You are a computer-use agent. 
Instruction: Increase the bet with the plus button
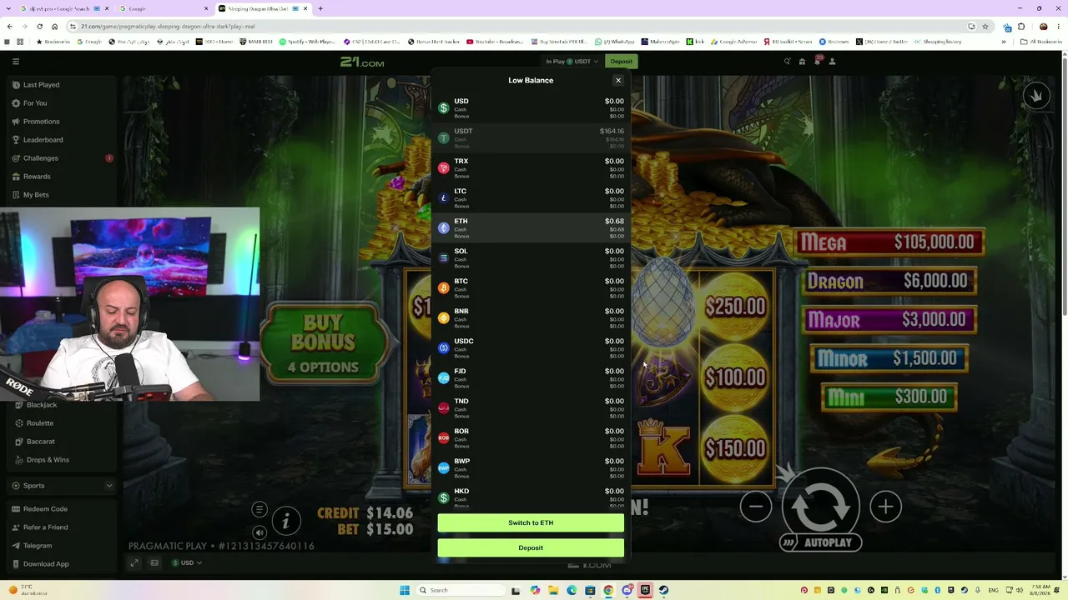[885, 507]
